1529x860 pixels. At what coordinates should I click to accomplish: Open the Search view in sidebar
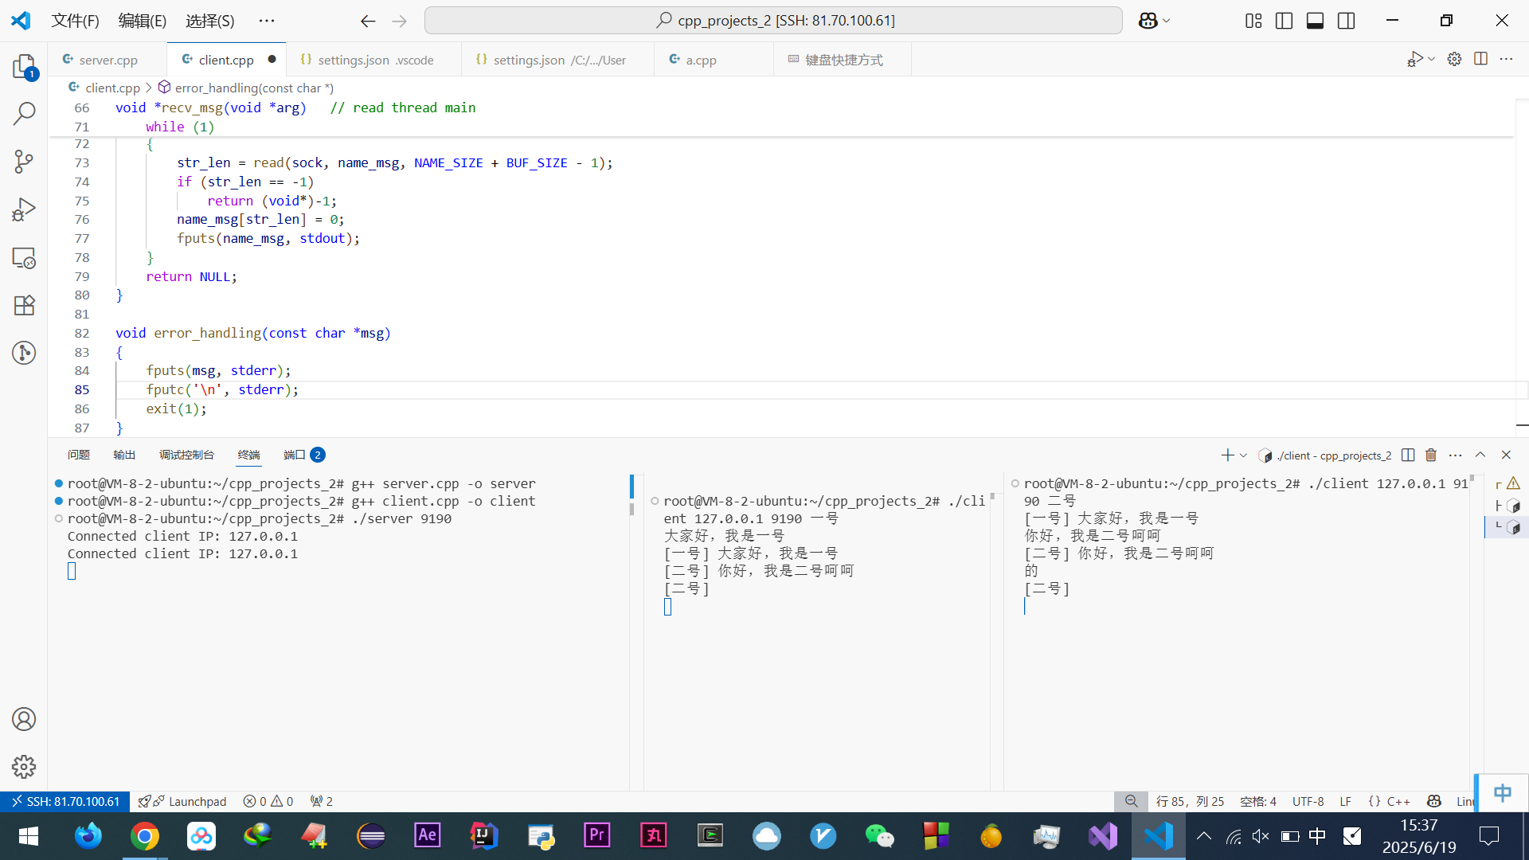[x=24, y=114]
